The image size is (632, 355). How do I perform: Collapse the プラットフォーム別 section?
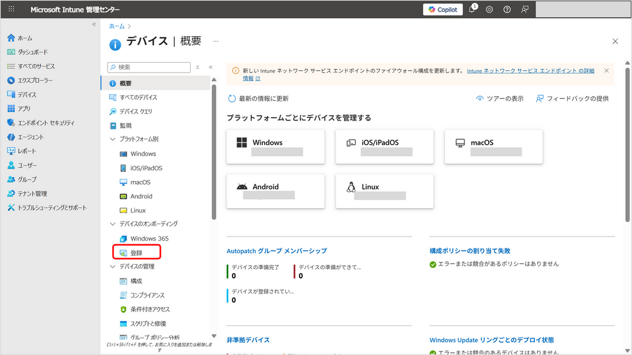coord(112,139)
